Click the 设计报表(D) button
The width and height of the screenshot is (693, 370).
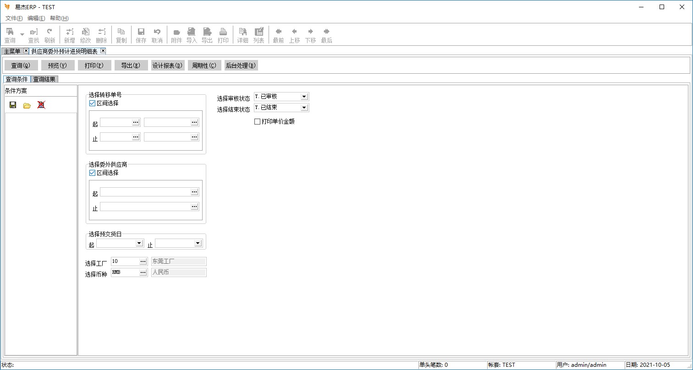(x=168, y=65)
